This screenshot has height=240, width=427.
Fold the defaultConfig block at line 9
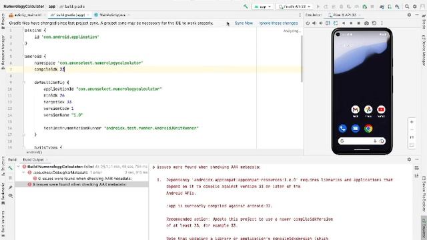coord(24,82)
